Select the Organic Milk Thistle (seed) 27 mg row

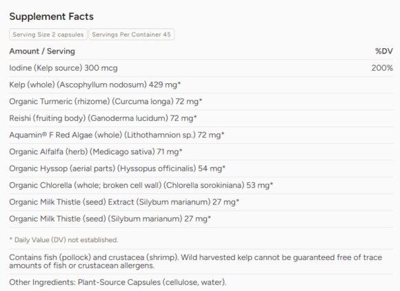pyautogui.click(x=201, y=219)
